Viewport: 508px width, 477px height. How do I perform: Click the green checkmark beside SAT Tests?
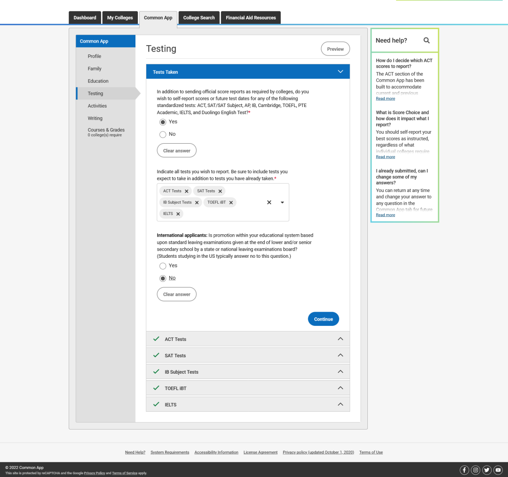pyautogui.click(x=156, y=355)
